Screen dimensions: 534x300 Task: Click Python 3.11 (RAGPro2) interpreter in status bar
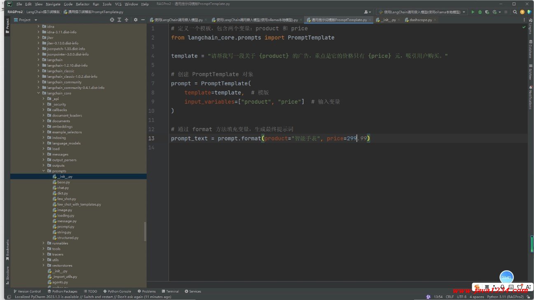pos(505,297)
